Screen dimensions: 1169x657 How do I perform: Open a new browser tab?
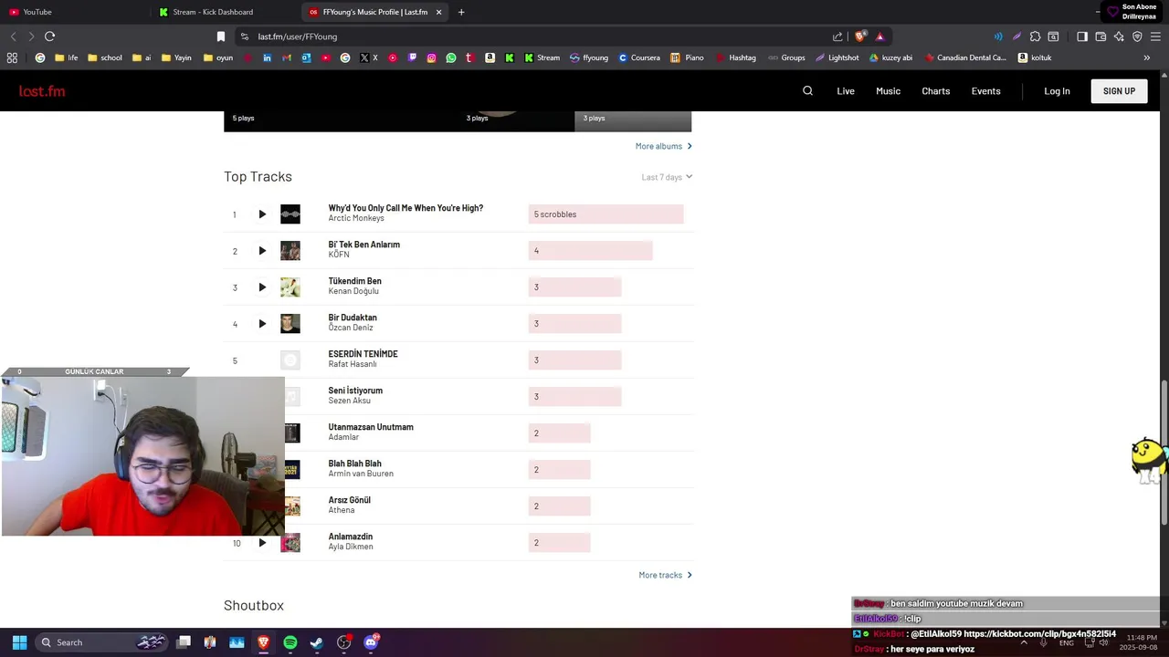tap(461, 12)
